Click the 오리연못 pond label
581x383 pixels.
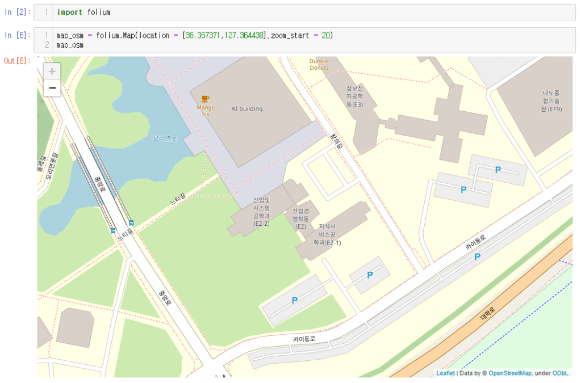click(x=165, y=138)
